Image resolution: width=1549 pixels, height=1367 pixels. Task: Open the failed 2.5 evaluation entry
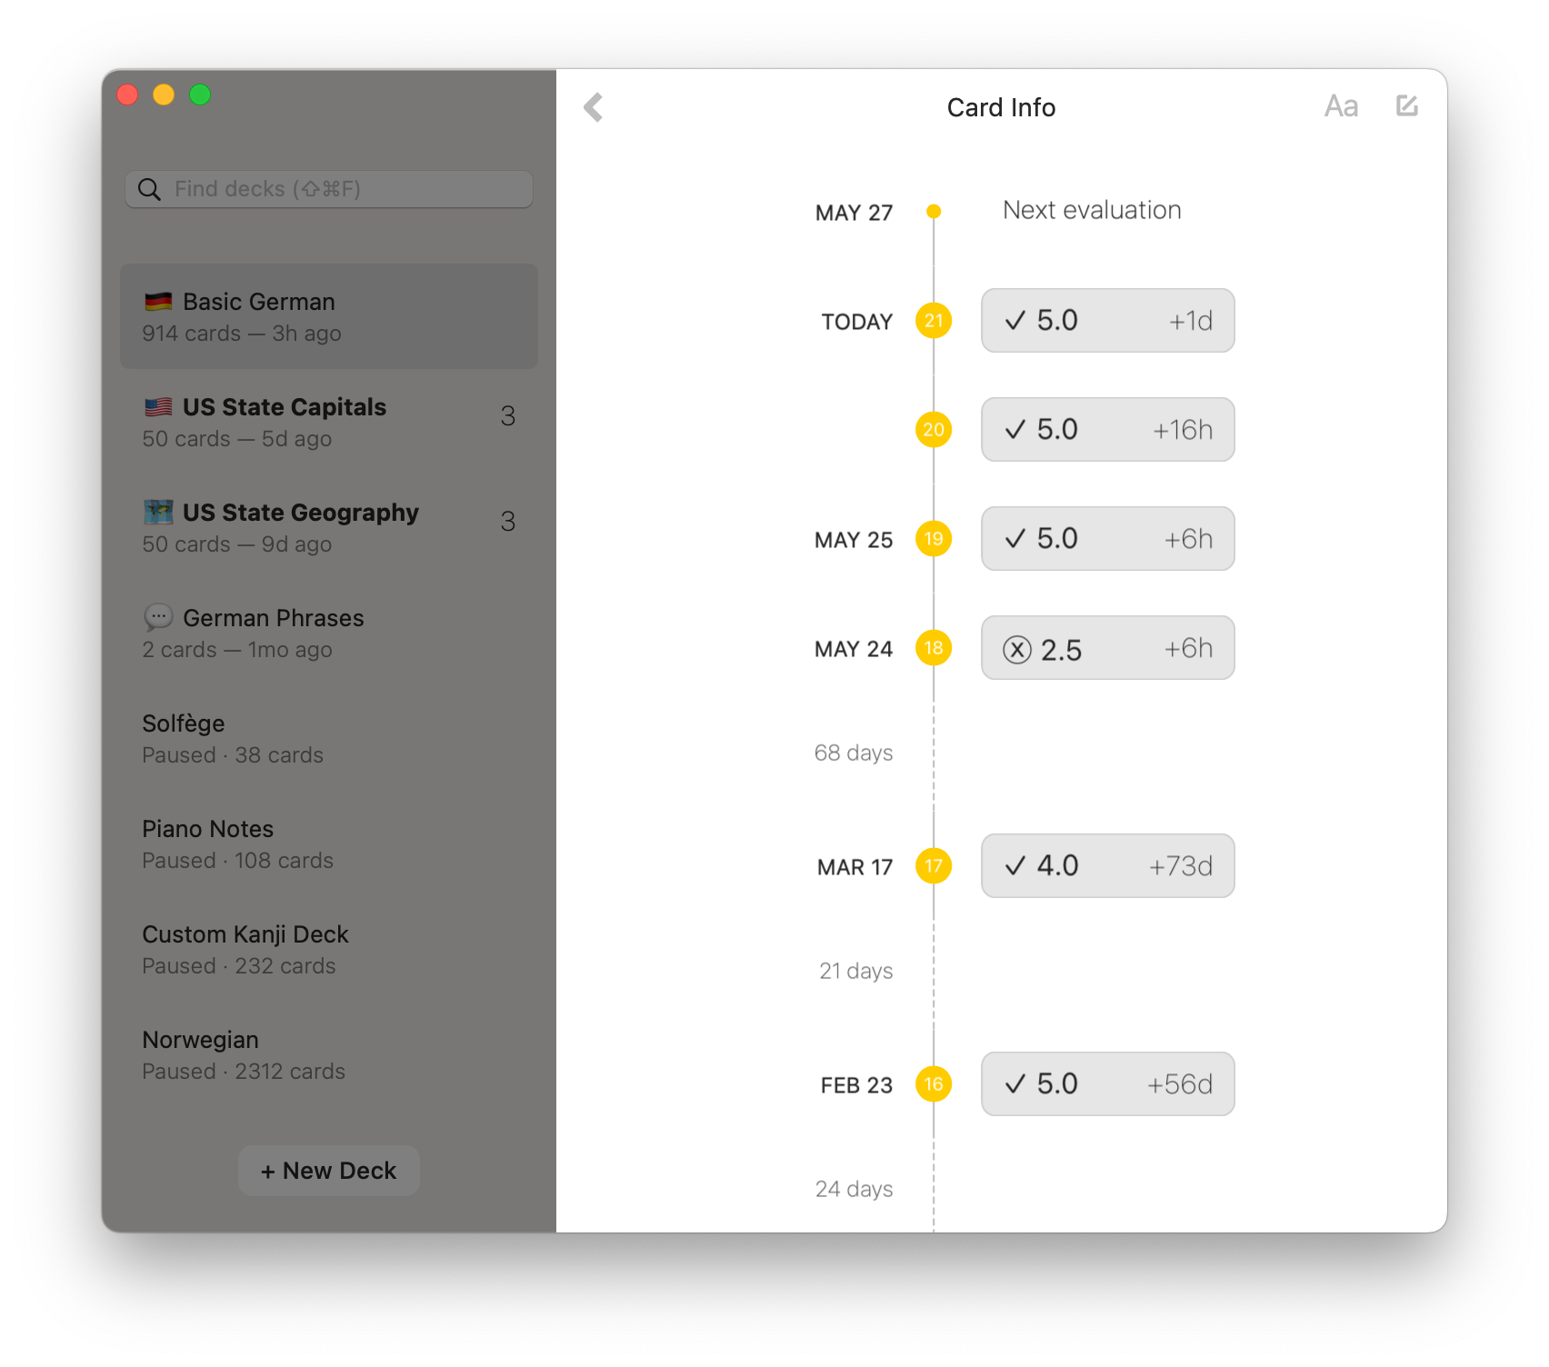(1108, 648)
